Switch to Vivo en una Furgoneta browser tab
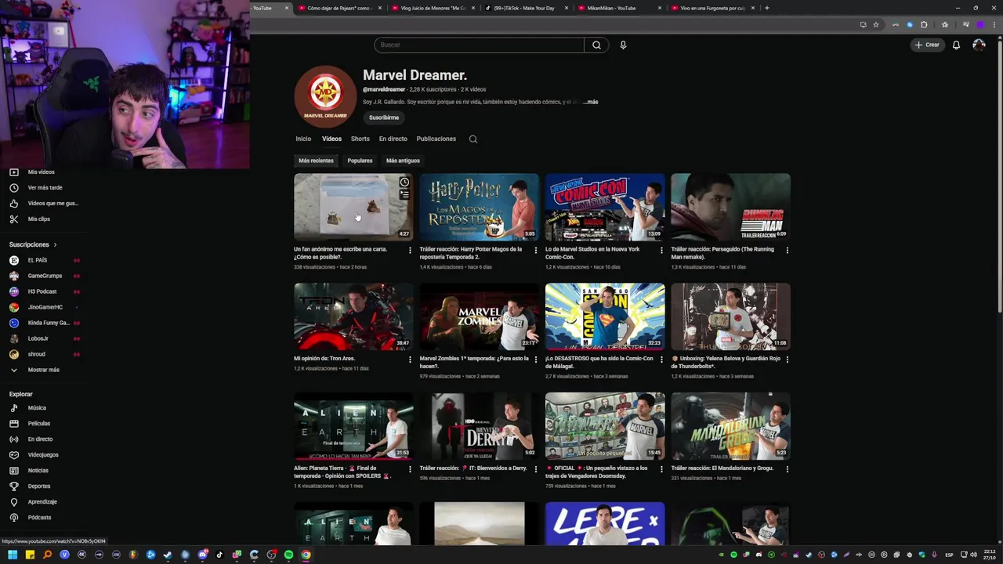The width and height of the screenshot is (1003, 564). coord(712,8)
